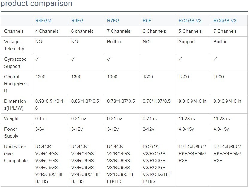
Task: Click the "Voltage Telemetry" row label
Action: (14, 45)
